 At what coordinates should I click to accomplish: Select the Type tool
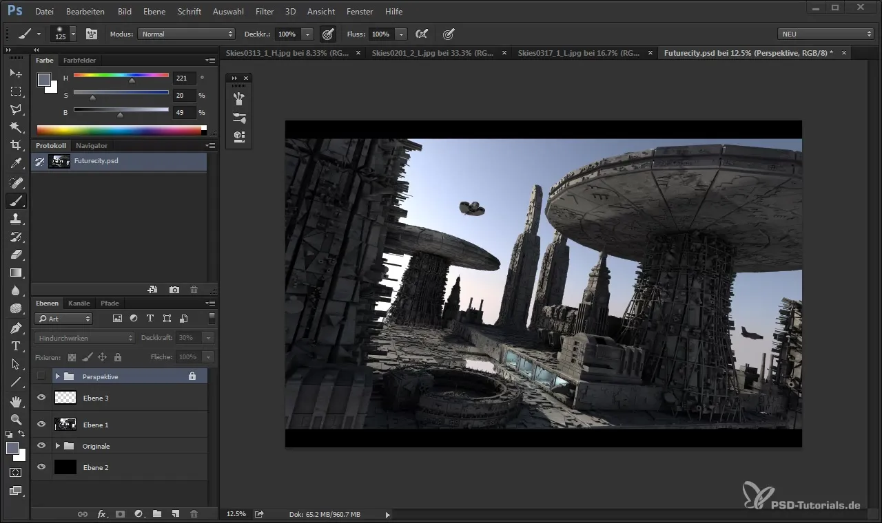pyautogui.click(x=16, y=346)
